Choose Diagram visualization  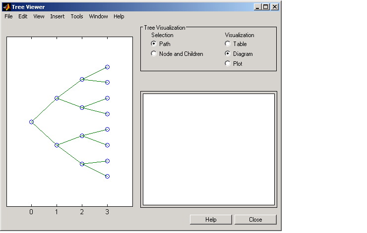pyautogui.click(x=228, y=54)
